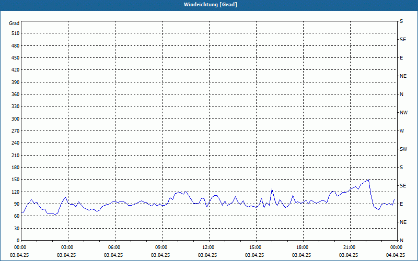
Task: Click the 300 degree axis label
Action: pyautogui.click(x=16, y=119)
